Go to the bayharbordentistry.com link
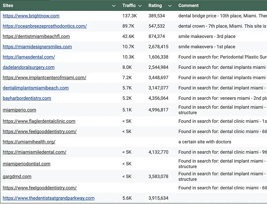The width and height of the screenshot is (267, 204). pos(27,98)
